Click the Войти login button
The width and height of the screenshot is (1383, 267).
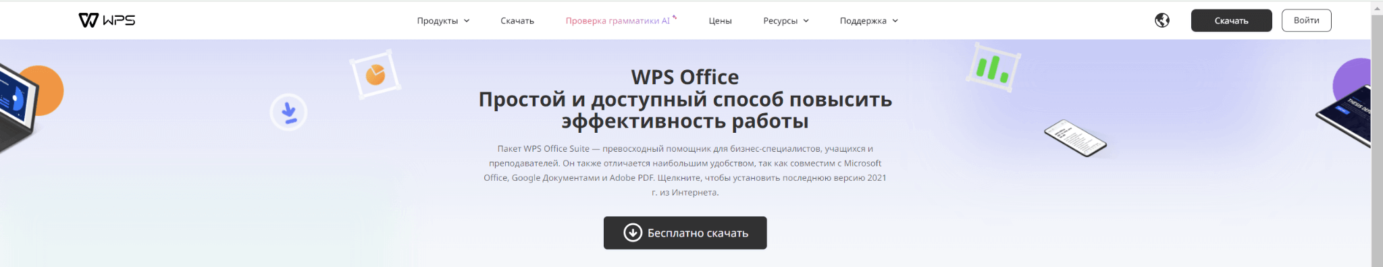(x=1306, y=20)
